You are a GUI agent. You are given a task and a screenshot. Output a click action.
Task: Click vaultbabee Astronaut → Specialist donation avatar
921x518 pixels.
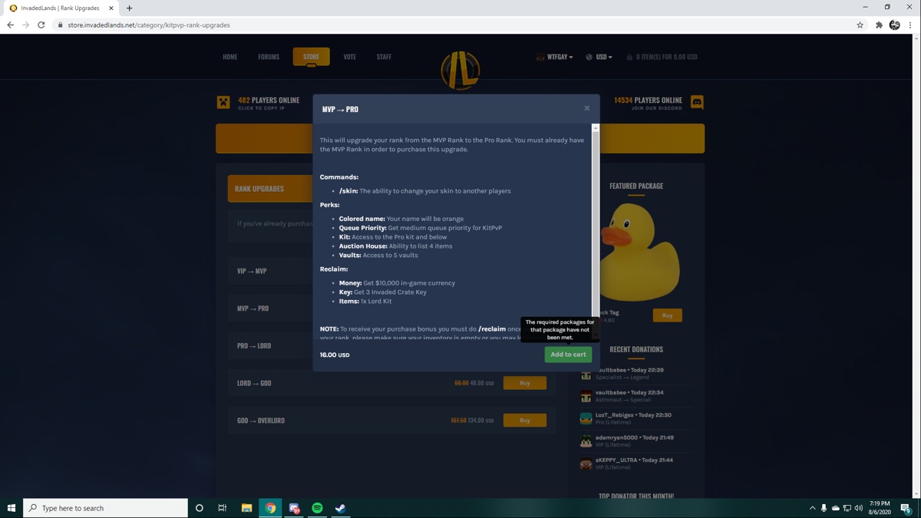tap(586, 396)
